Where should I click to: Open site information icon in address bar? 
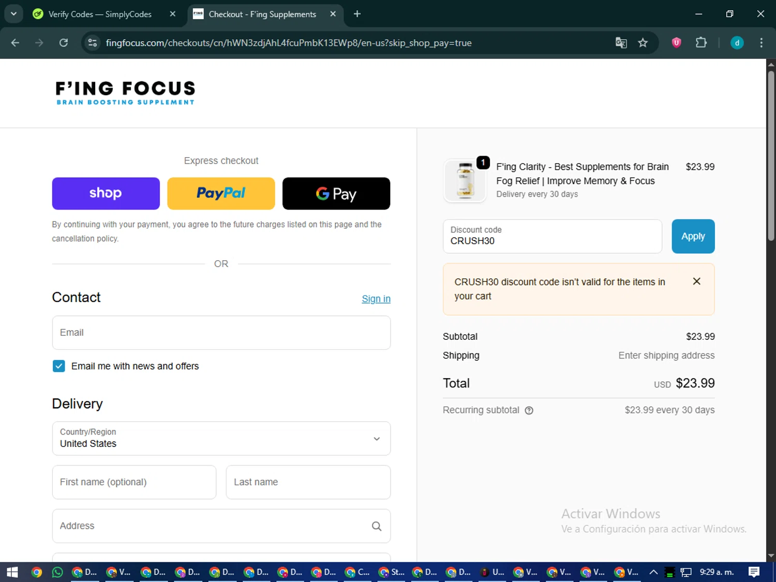(x=93, y=43)
